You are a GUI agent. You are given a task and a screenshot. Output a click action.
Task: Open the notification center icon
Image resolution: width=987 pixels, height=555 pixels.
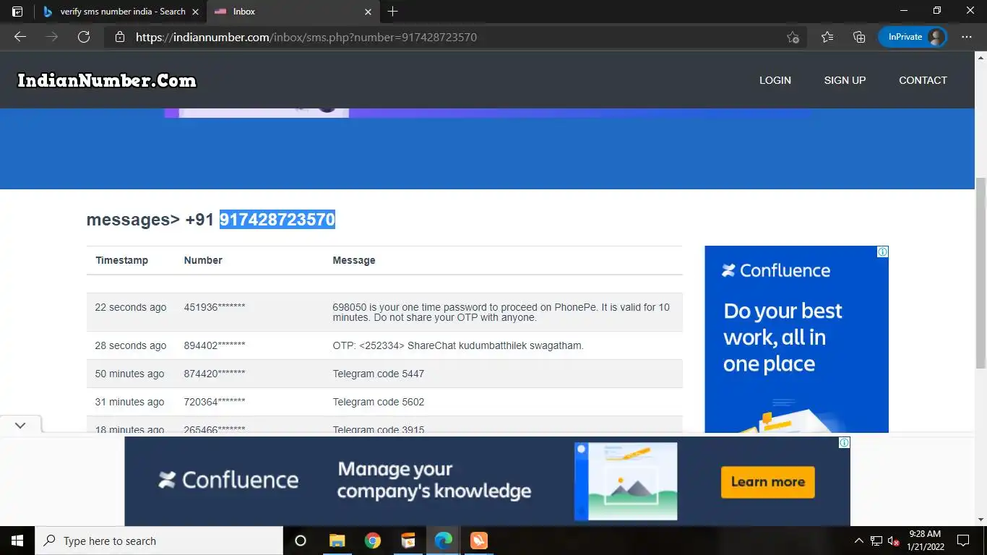[962, 541]
